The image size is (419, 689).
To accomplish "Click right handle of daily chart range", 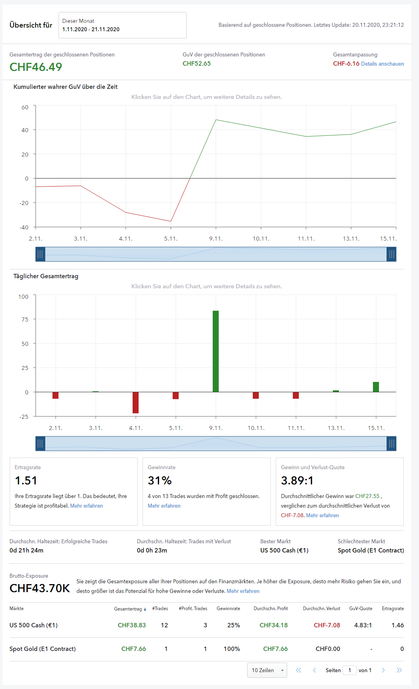I will 391,444.
